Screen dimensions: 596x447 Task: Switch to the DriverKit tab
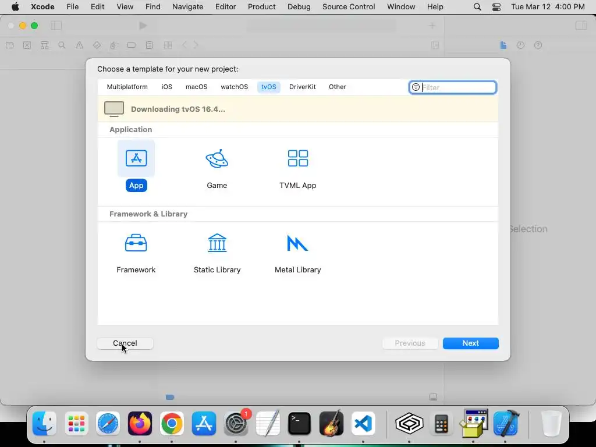click(302, 87)
